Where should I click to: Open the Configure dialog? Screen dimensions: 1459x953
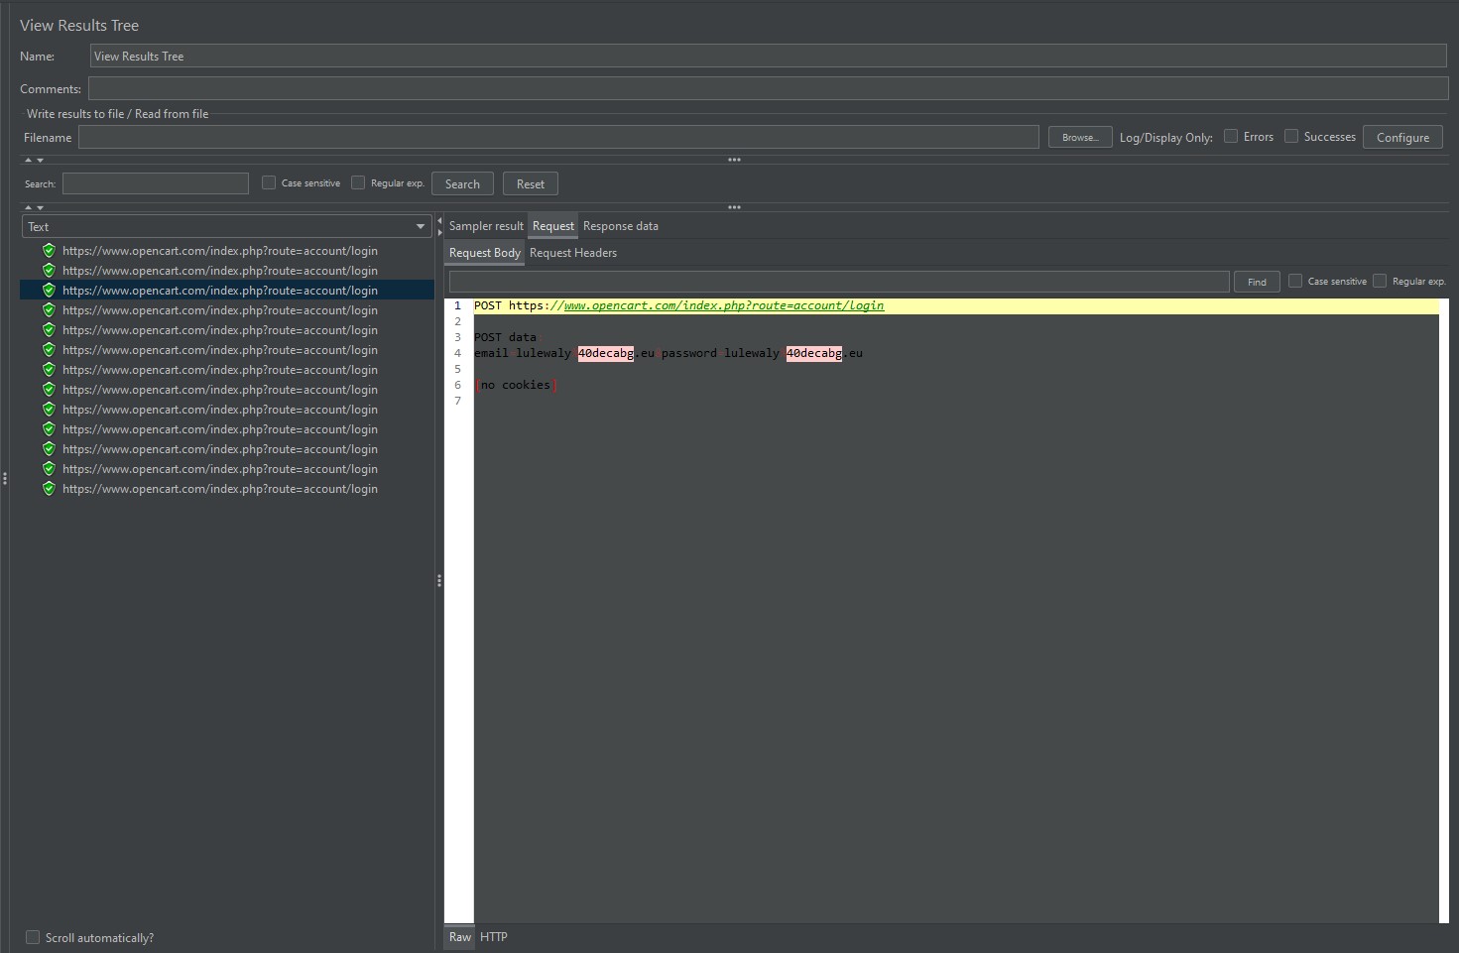(x=1402, y=136)
